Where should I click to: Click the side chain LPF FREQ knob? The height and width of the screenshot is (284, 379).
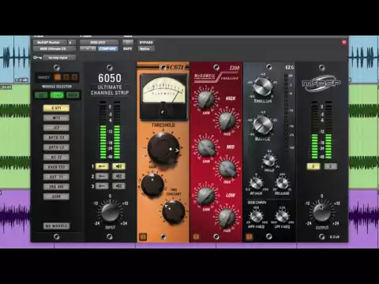click(x=282, y=217)
